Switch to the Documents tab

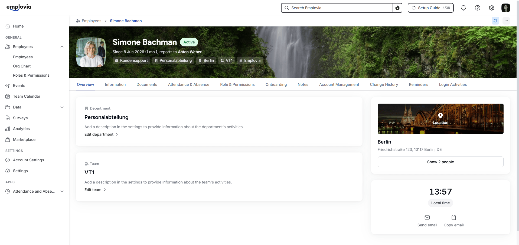pyautogui.click(x=147, y=84)
